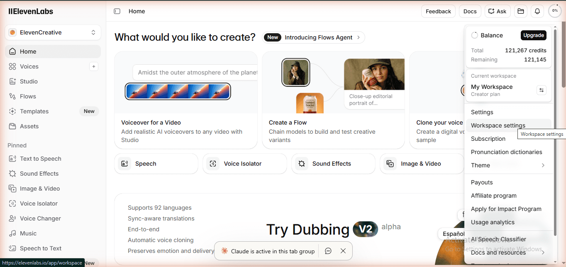Open Usage analytics menu item
The image size is (566, 267).
(x=509, y=222)
